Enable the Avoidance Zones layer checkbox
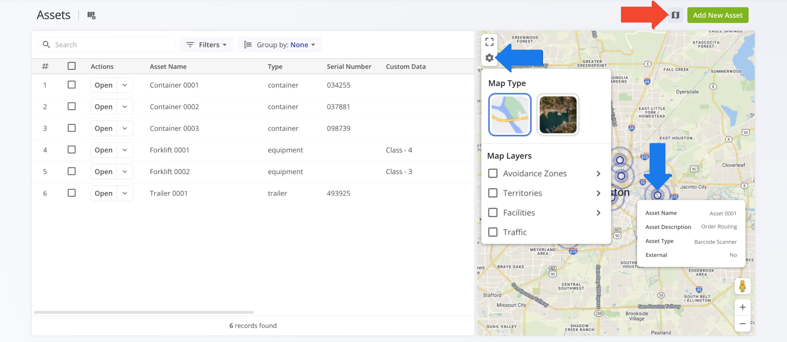The height and width of the screenshot is (342, 787). tap(493, 173)
